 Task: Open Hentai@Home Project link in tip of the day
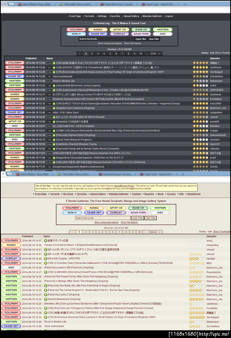[124, 186]
